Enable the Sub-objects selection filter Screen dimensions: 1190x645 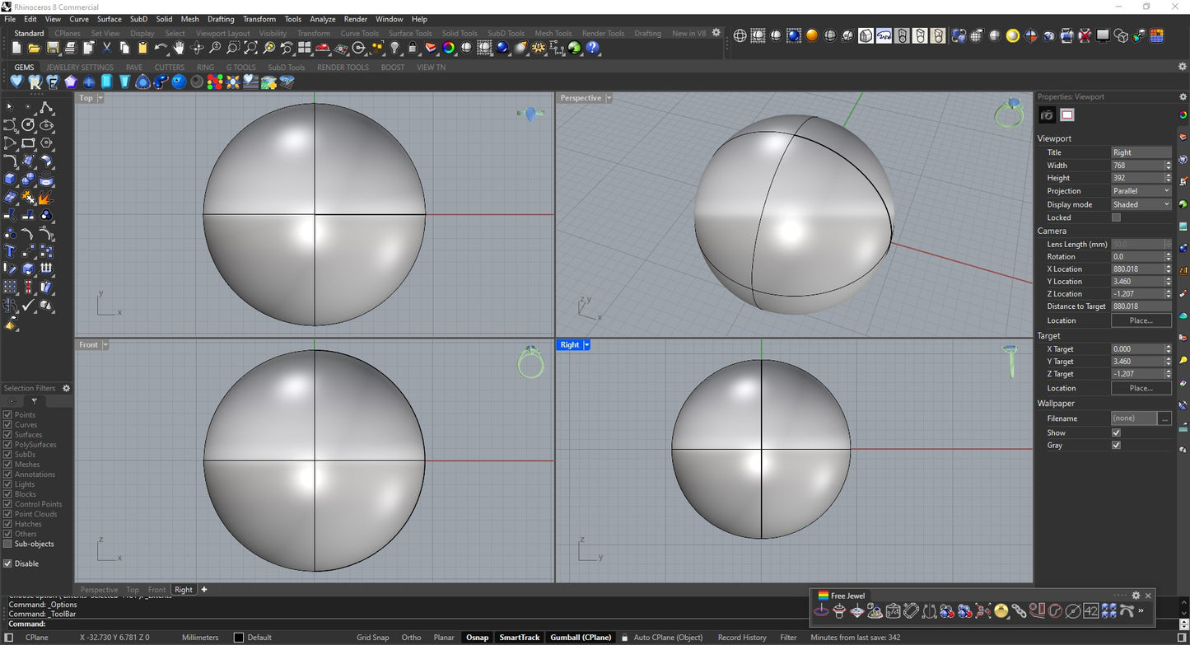pyautogui.click(x=8, y=544)
